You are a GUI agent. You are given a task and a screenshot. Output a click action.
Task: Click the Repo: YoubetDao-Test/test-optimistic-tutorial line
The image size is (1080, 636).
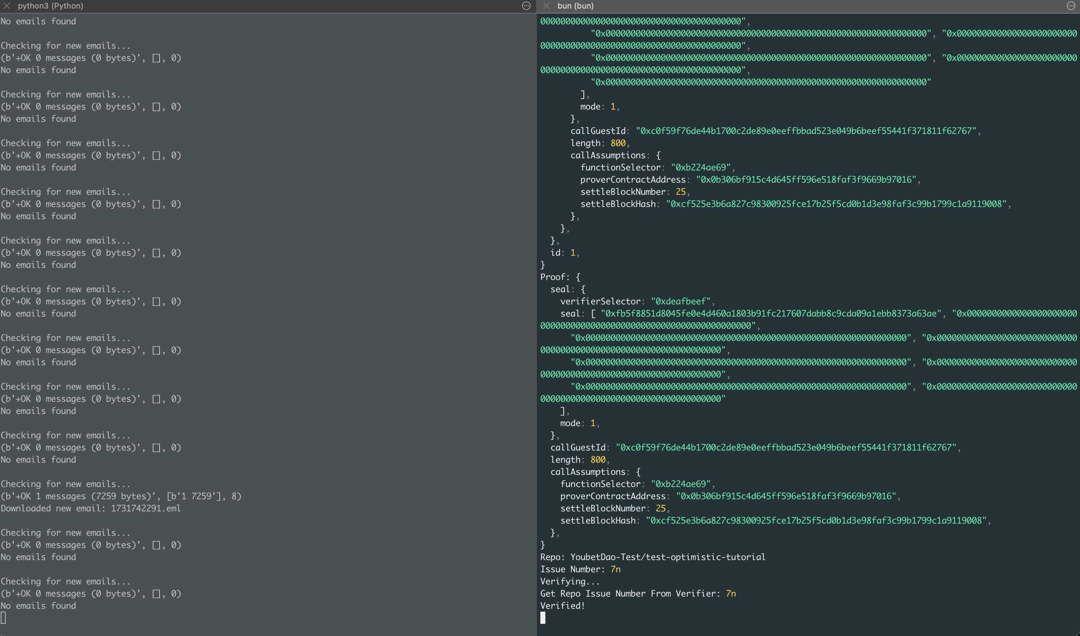coord(653,557)
